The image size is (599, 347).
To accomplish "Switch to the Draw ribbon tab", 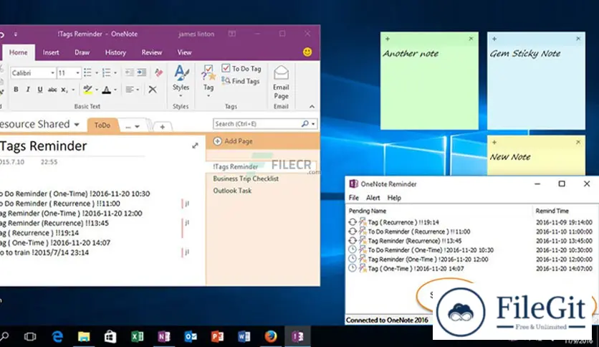I will pyautogui.click(x=82, y=52).
